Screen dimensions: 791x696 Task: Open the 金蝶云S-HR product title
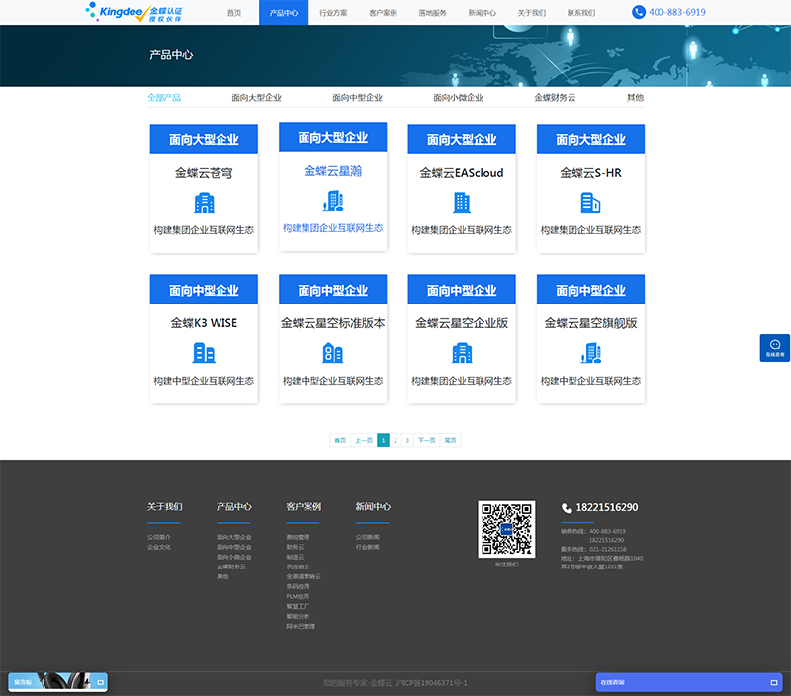[x=590, y=173]
